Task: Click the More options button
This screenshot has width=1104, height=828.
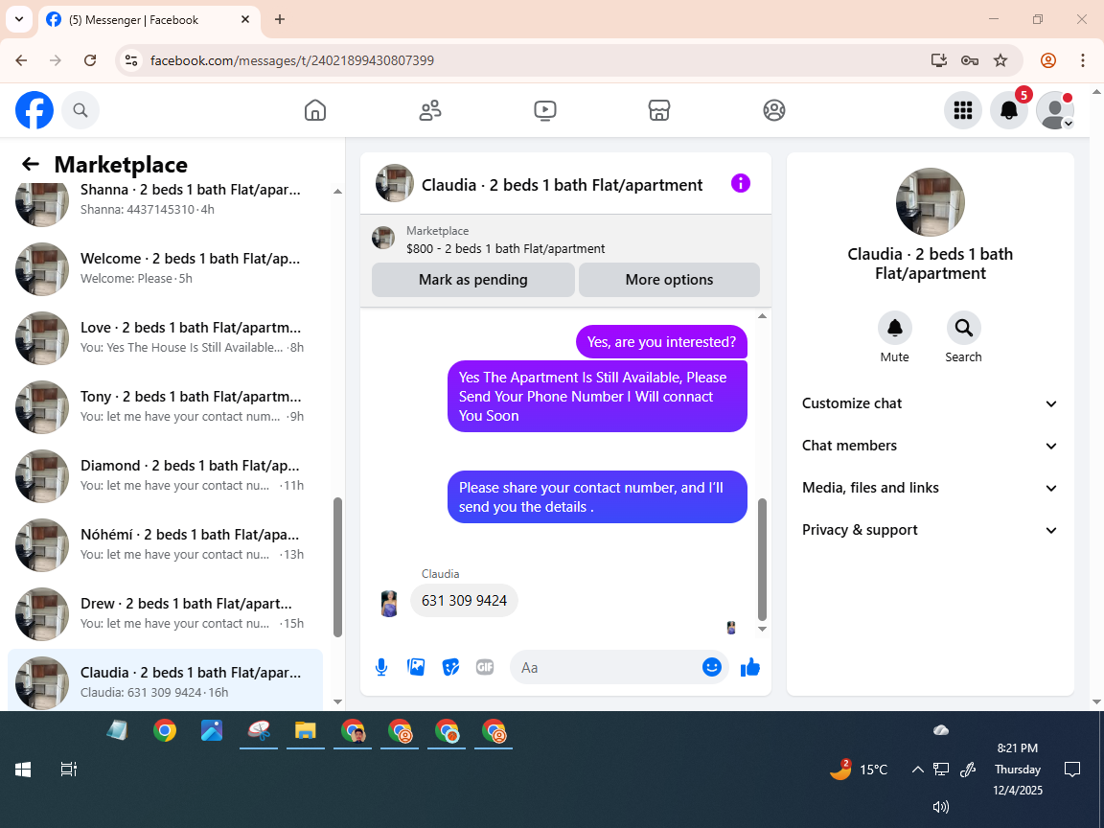Action: [669, 280]
